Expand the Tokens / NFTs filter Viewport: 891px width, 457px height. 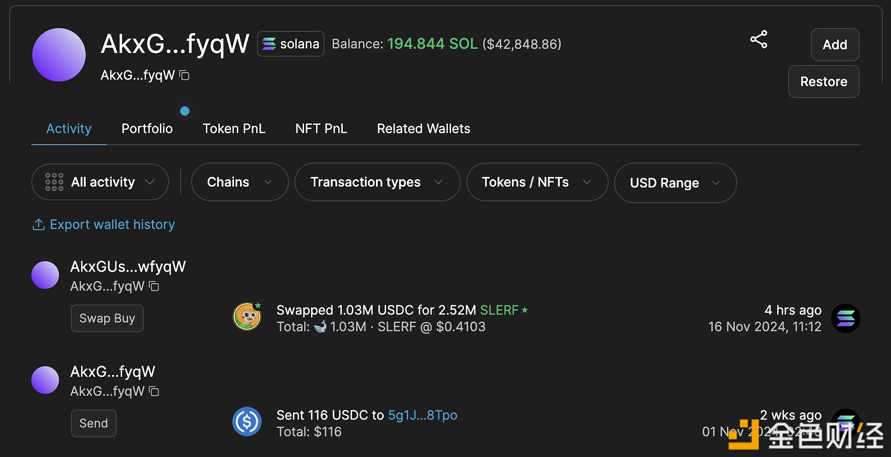pyautogui.click(x=537, y=182)
